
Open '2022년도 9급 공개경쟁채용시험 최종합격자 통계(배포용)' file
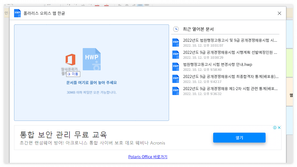click(x=231, y=76)
